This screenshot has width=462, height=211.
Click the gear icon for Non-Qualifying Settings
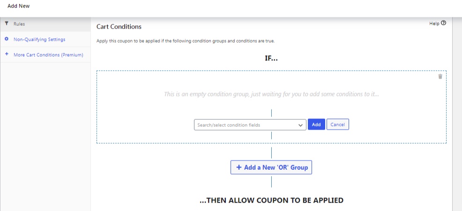(x=7, y=39)
